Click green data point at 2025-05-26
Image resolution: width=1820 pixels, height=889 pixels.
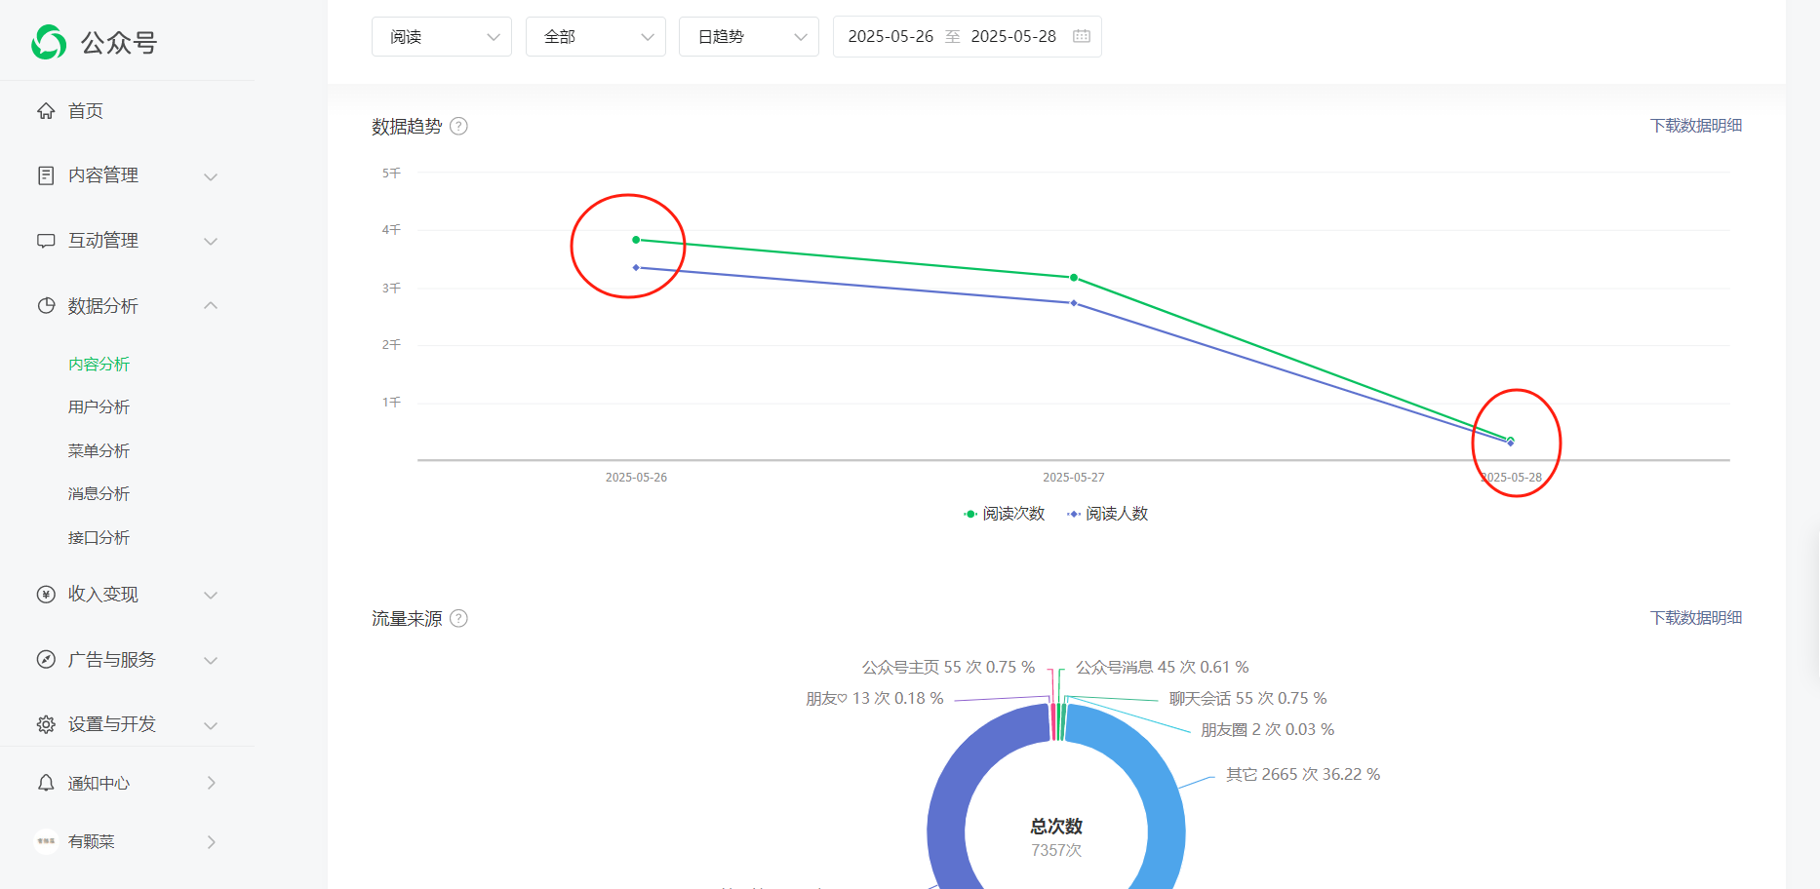[636, 240]
